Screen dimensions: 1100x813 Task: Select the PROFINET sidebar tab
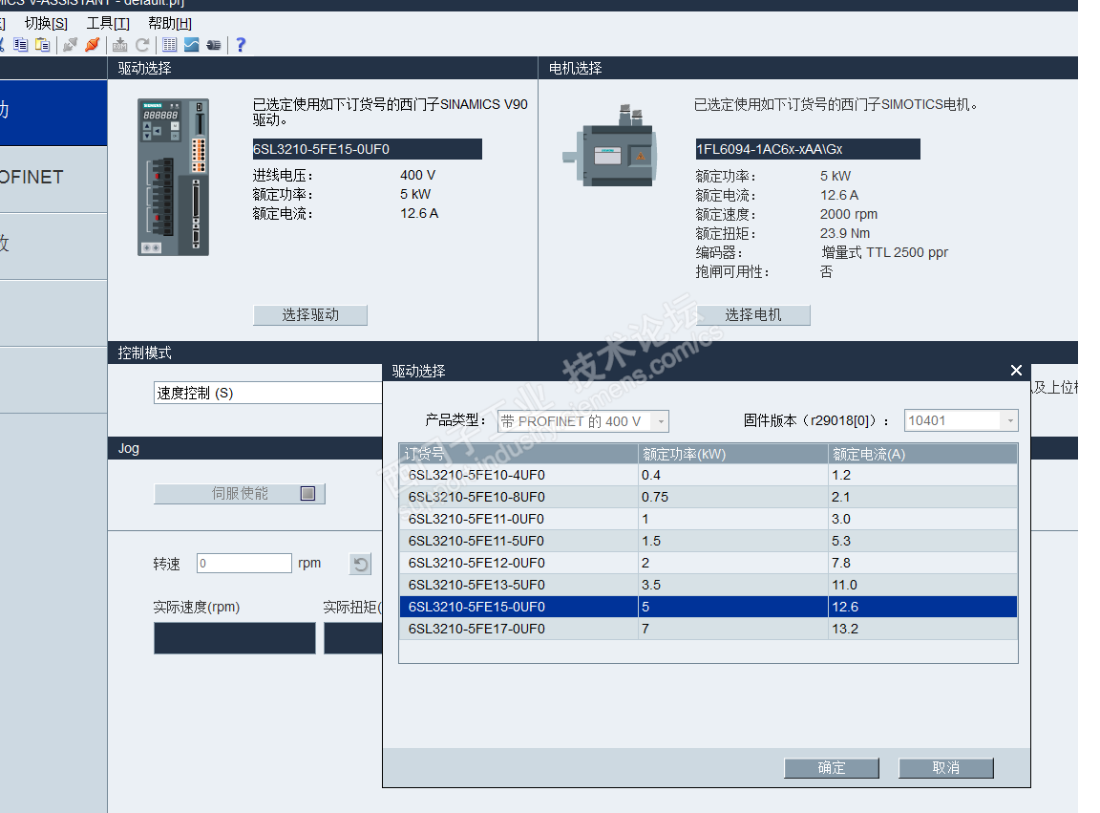(53, 179)
